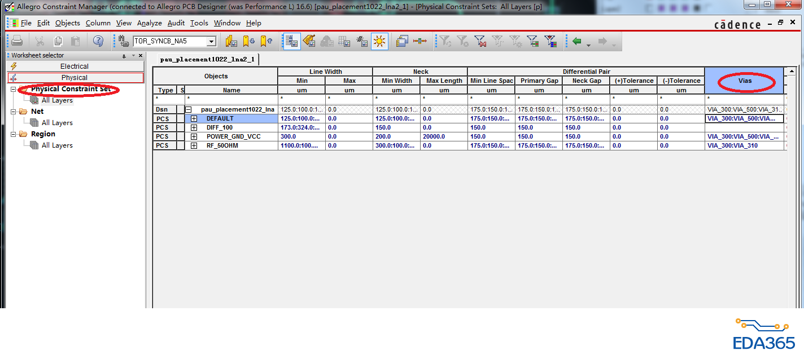Click the green back arrow
This screenshot has height=355, width=804.
click(x=577, y=41)
